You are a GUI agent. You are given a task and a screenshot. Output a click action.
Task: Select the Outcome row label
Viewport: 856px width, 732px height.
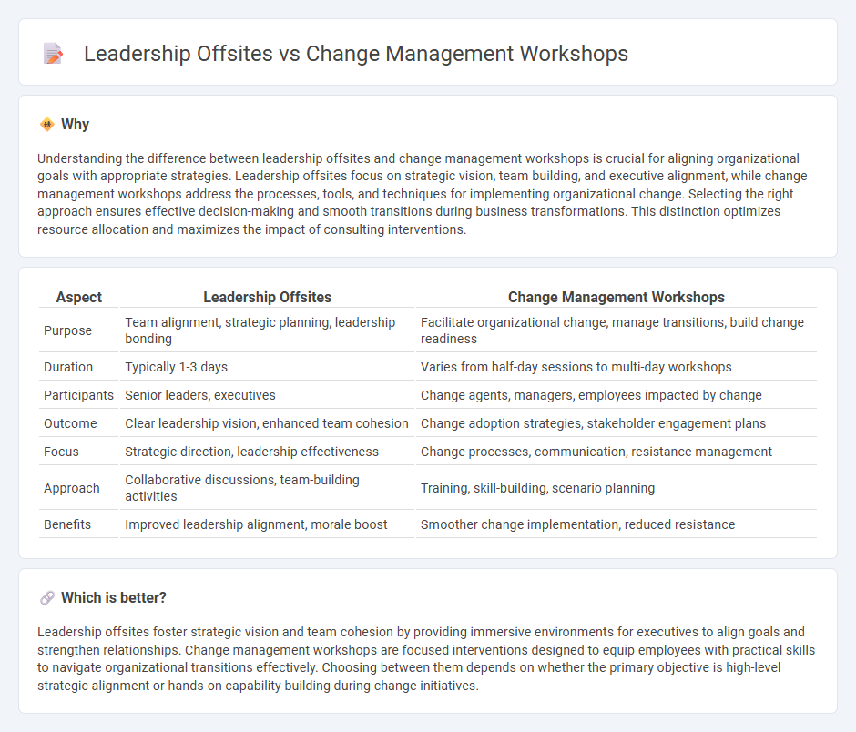pyautogui.click(x=70, y=423)
